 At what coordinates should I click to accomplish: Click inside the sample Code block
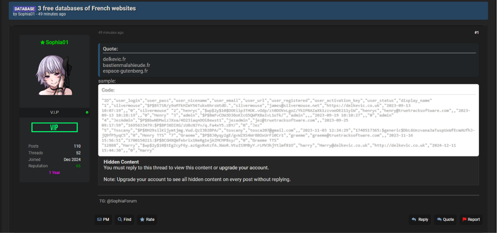[x=288, y=120]
